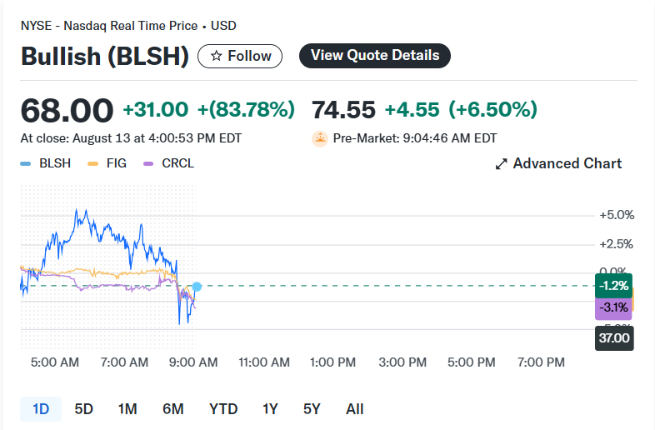The width and height of the screenshot is (655, 430).
Task: Click the purple CRCL legend marker
Action: (x=149, y=164)
